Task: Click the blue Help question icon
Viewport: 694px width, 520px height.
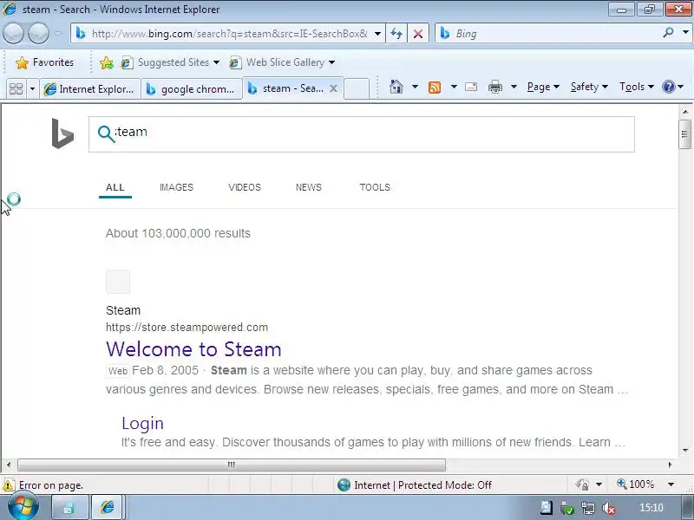Action: click(668, 87)
